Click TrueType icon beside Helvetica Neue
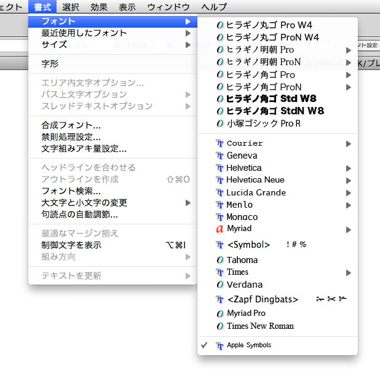 click(220, 180)
